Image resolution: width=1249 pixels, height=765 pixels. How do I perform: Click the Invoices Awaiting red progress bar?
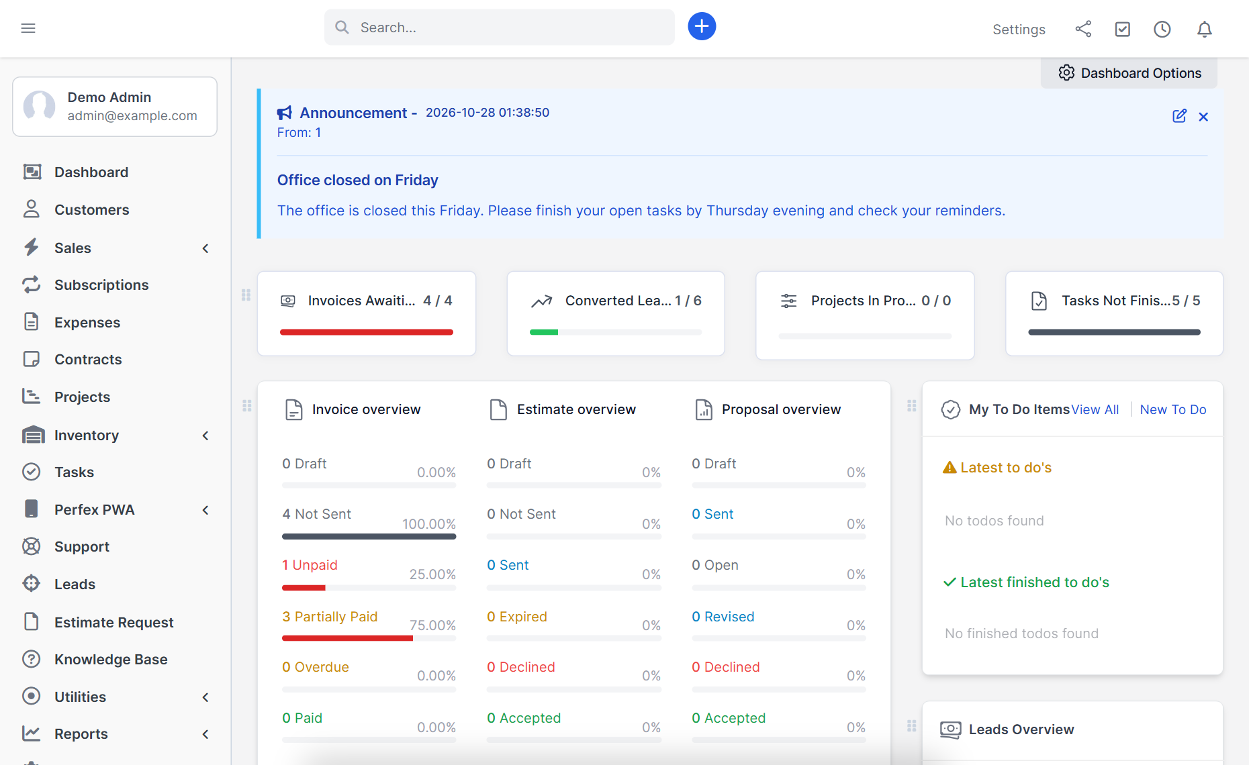coord(367,332)
